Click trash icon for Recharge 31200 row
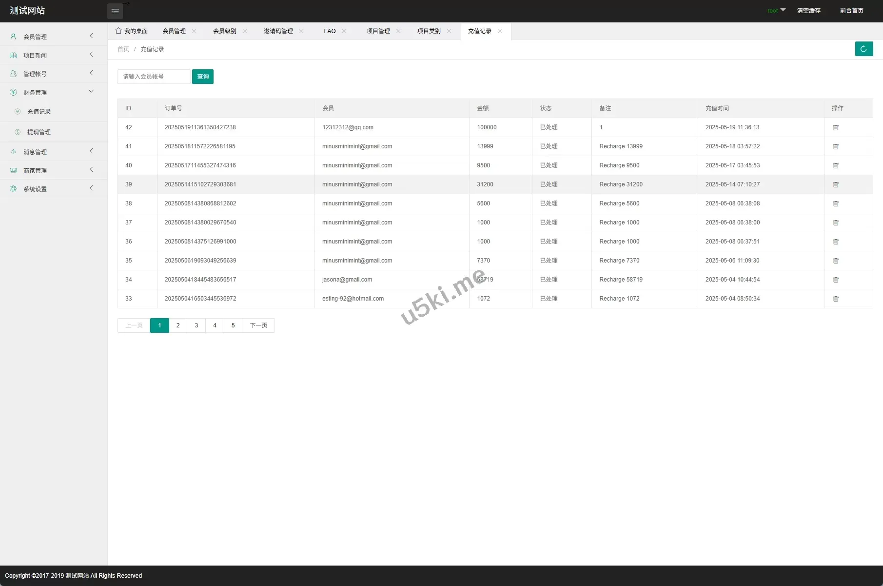The image size is (883, 586). 835,184
